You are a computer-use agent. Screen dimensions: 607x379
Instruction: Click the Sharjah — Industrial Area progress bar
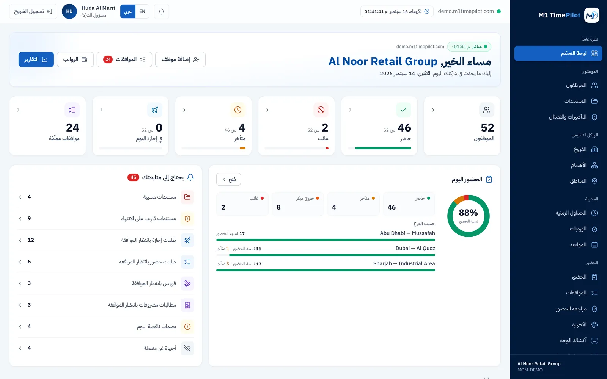pos(326,270)
